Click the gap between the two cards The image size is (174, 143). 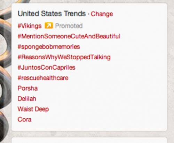89,134
